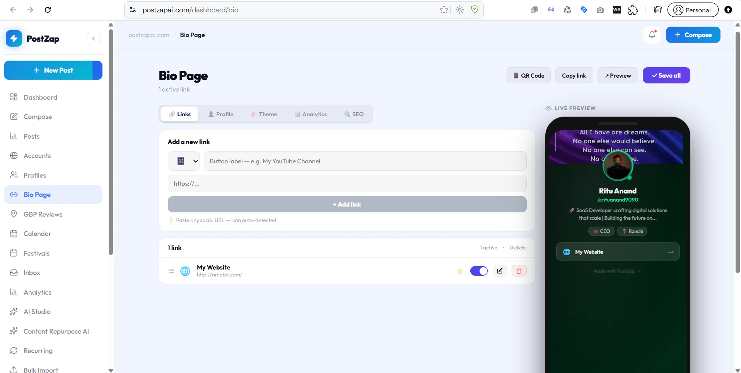Reload the page with the browser refresh icon

pyautogui.click(x=48, y=10)
